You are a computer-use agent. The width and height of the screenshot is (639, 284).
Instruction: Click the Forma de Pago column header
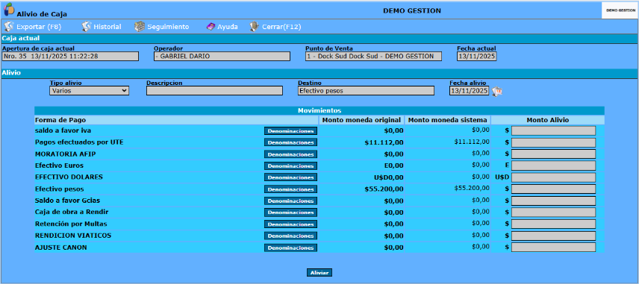[x=176, y=120]
